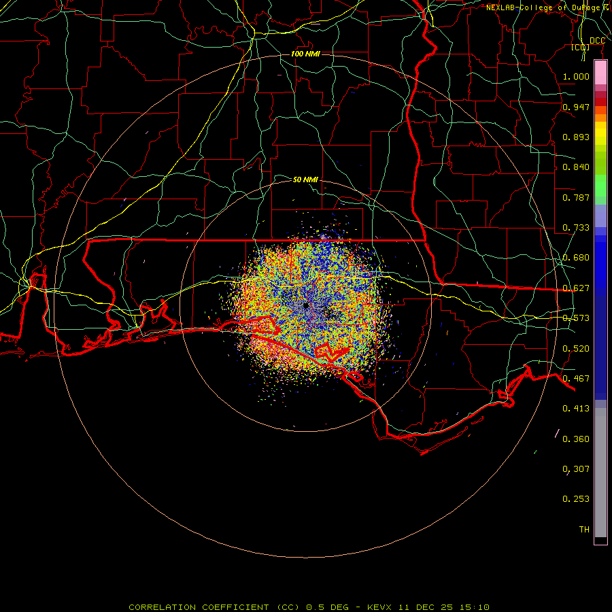Click the 0.787 legend value
This screenshot has width=612, height=612.
point(576,197)
